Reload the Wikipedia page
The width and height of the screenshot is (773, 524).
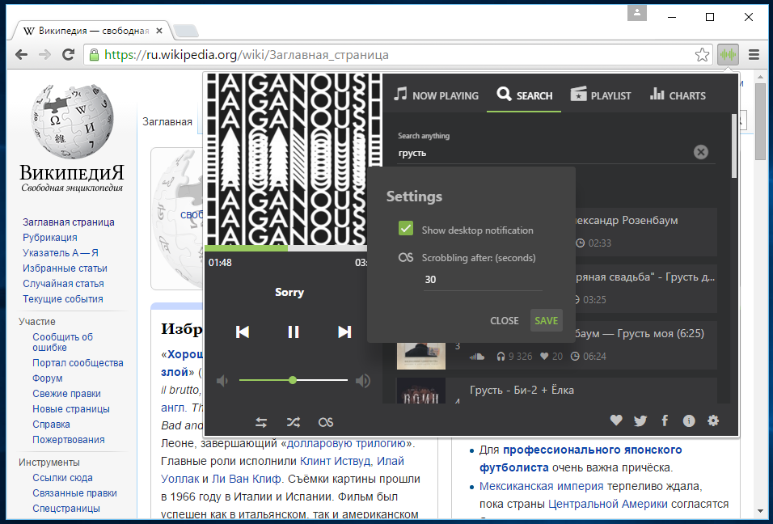[68, 55]
